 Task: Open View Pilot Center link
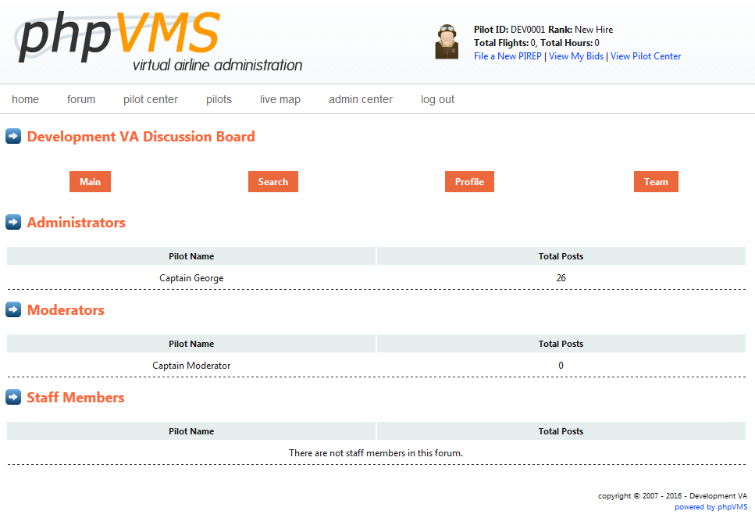click(x=646, y=56)
